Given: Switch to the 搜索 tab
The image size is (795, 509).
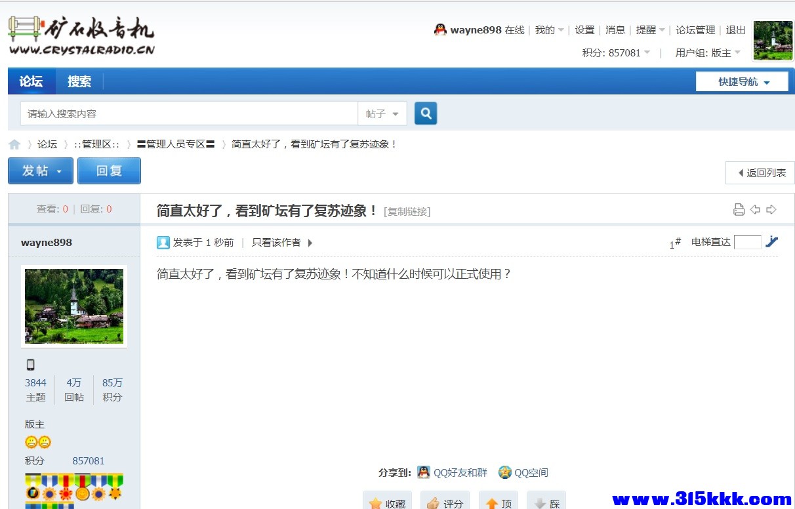Looking at the screenshot, I should click(79, 81).
